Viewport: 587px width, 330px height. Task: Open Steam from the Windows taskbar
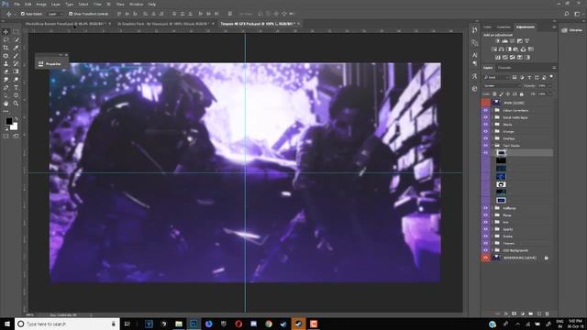pyautogui.click(x=298, y=324)
